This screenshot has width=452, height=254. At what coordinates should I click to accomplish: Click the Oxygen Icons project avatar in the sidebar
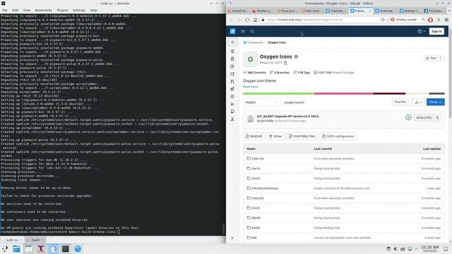[x=232, y=42]
